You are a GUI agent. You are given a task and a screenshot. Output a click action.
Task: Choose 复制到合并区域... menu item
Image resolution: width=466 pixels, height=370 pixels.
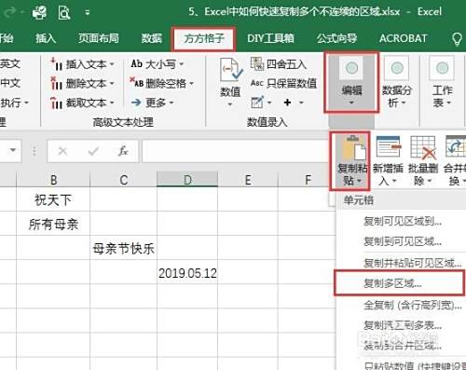click(x=403, y=345)
